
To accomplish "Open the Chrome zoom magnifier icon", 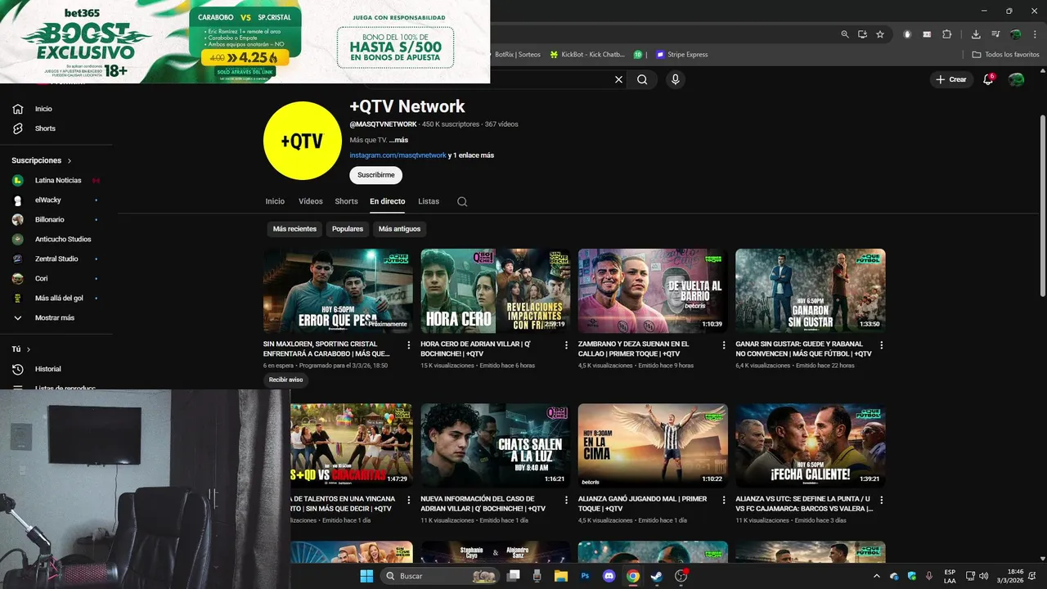I will [845, 34].
